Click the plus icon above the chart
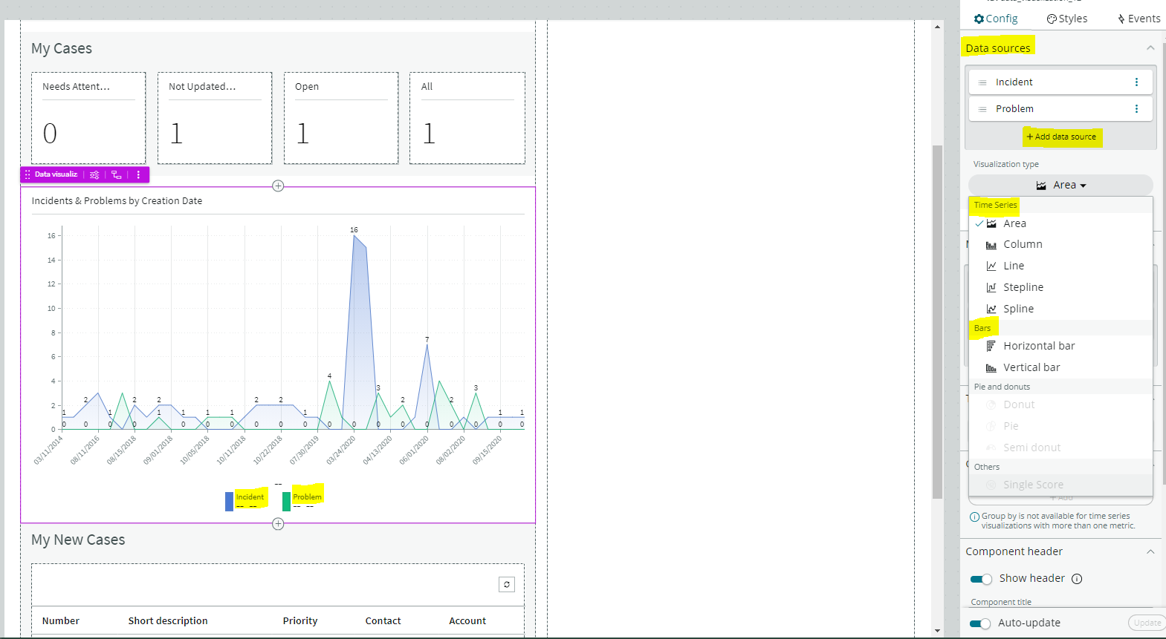 tap(278, 186)
